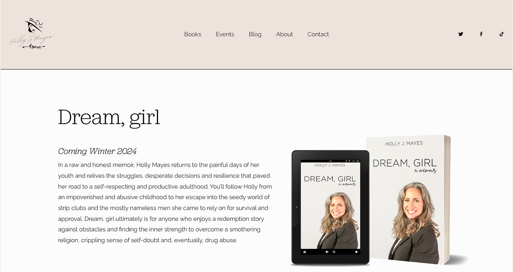Open the Twitter profile icon
513x272 pixels.
coord(460,34)
